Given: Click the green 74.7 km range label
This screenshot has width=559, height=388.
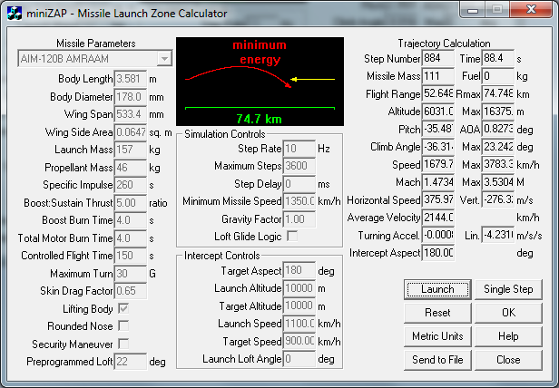Looking at the screenshot, I should (x=260, y=119).
